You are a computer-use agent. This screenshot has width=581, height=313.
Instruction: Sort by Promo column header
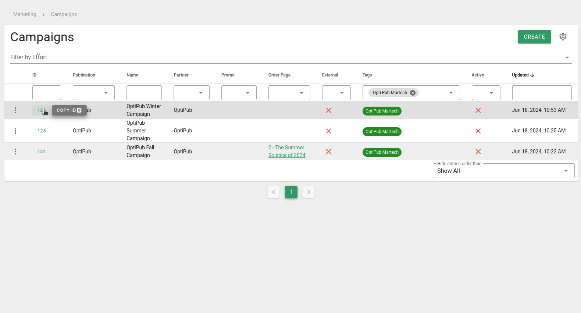click(x=228, y=75)
